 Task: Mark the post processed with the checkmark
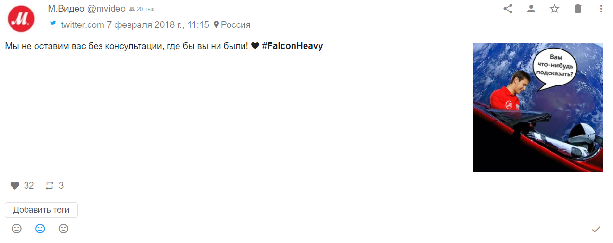coord(596,229)
